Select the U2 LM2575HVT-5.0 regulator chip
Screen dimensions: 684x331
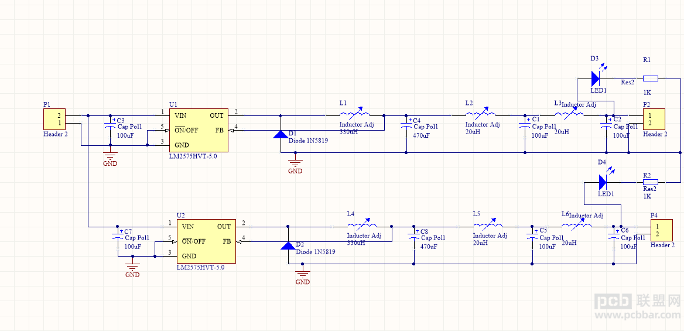point(206,241)
